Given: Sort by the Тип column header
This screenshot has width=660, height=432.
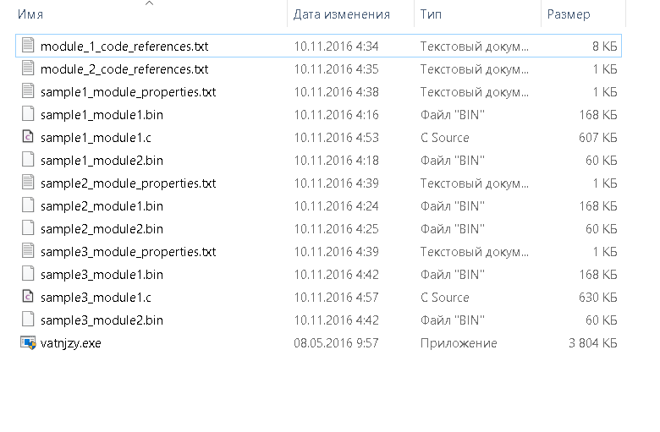Looking at the screenshot, I should point(431,14).
